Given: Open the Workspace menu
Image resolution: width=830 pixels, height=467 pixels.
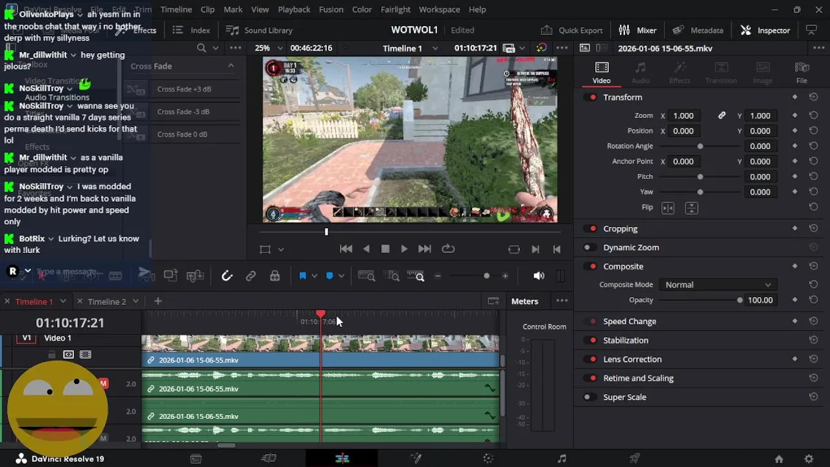Looking at the screenshot, I should click(x=439, y=10).
